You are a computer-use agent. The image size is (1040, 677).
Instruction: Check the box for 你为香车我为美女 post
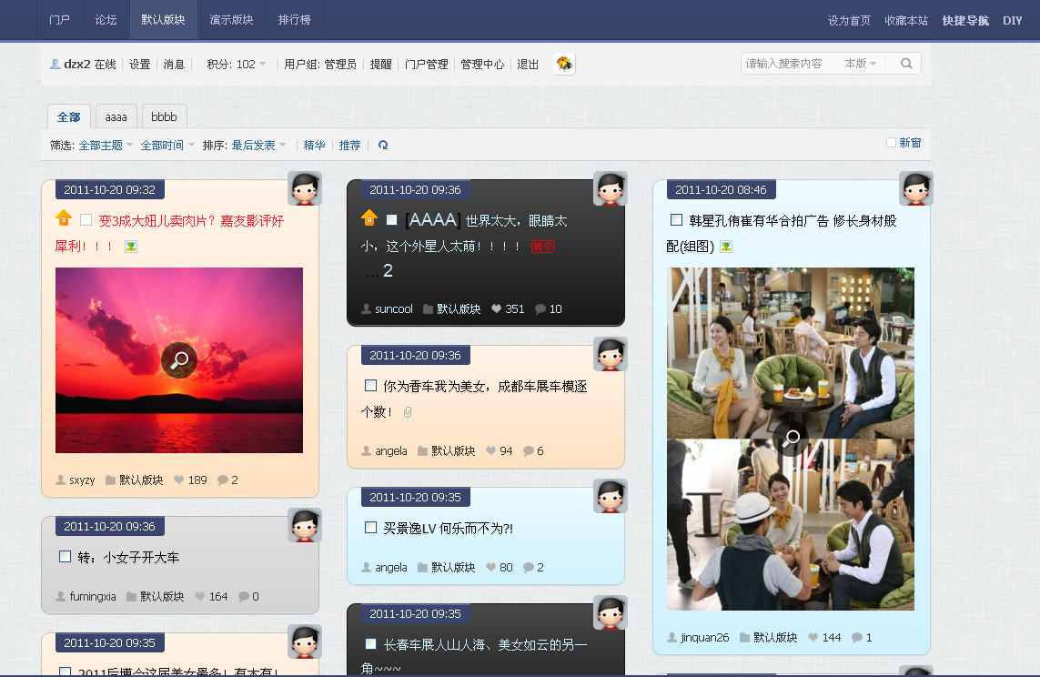(x=370, y=385)
